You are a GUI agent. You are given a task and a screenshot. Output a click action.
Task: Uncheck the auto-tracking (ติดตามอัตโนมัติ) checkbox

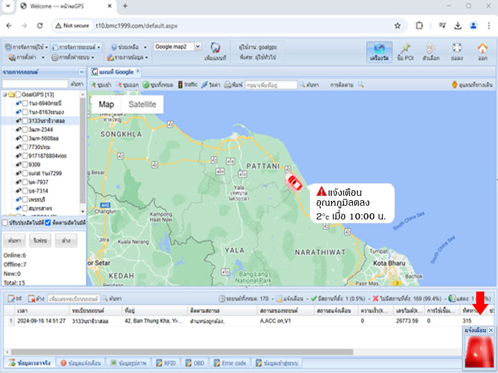tap(48, 223)
